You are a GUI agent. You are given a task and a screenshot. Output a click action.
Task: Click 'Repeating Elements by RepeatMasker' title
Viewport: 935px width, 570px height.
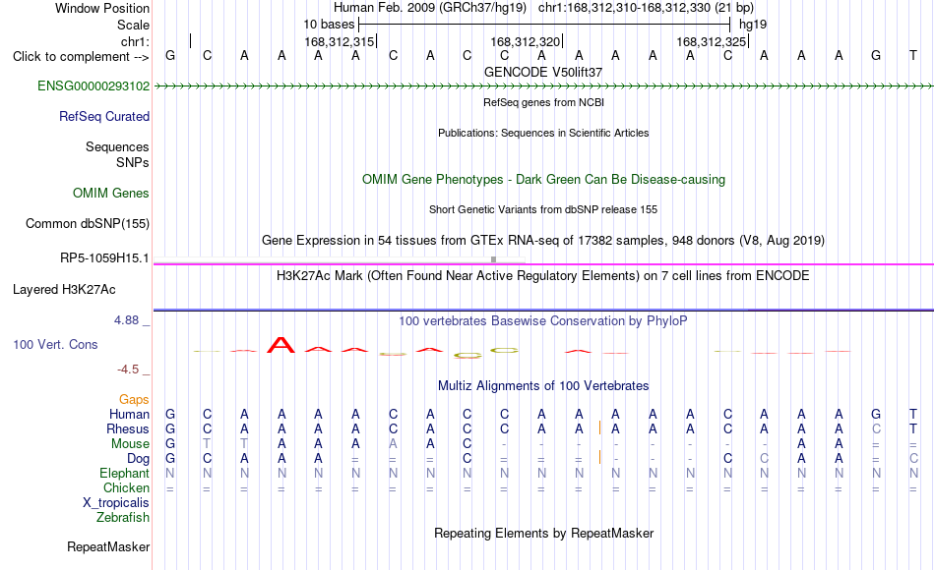(544, 533)
